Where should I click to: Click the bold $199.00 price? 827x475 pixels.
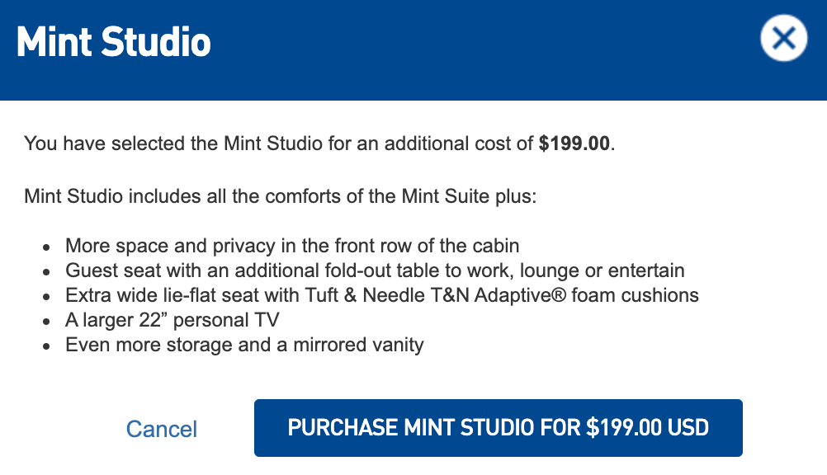click(x=574, y=143)
